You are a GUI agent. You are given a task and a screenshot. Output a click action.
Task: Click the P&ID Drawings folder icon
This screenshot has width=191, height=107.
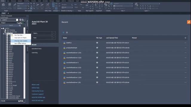[x=5, y=30]
